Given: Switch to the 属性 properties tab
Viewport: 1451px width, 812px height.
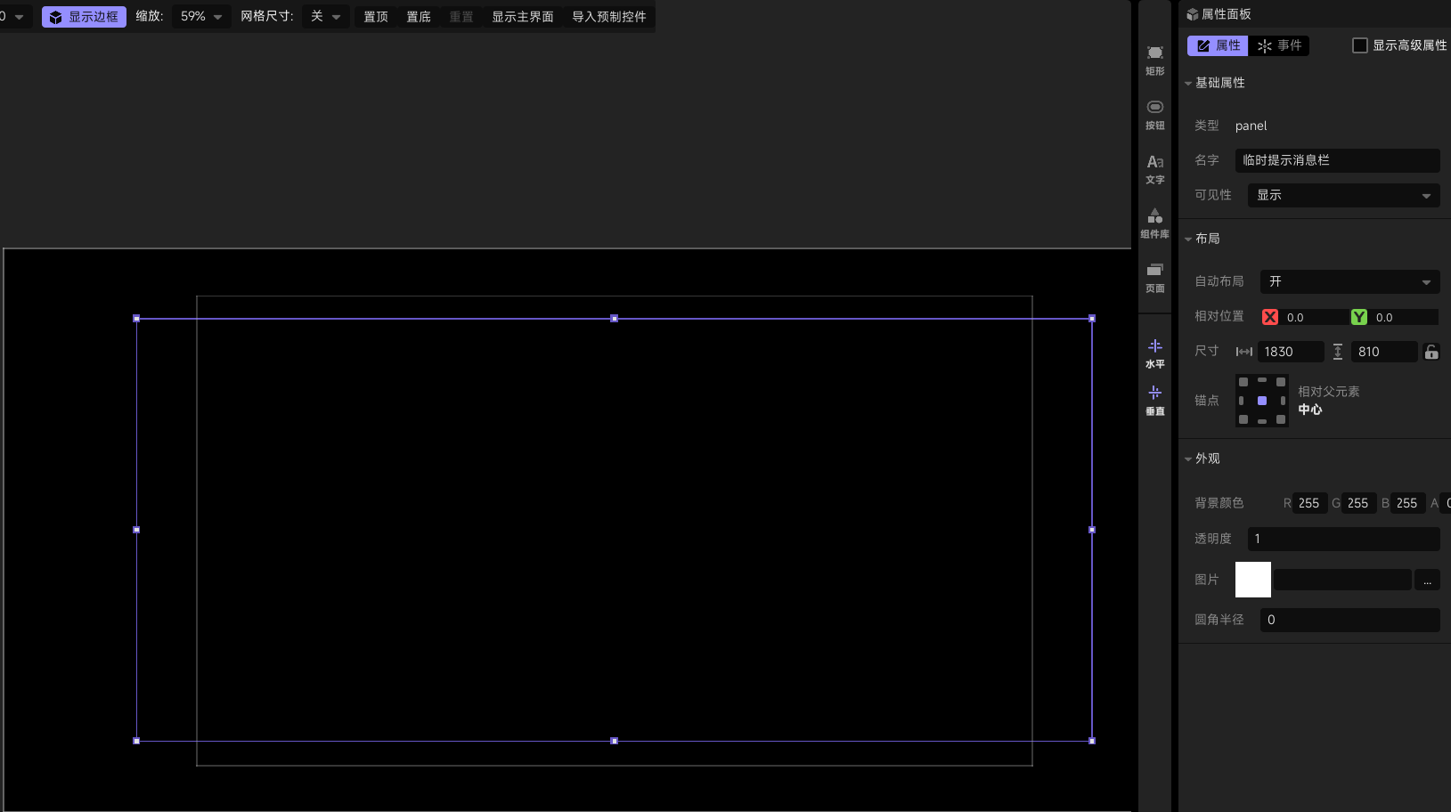Looking at the screenshot, I should (1218, 45).
